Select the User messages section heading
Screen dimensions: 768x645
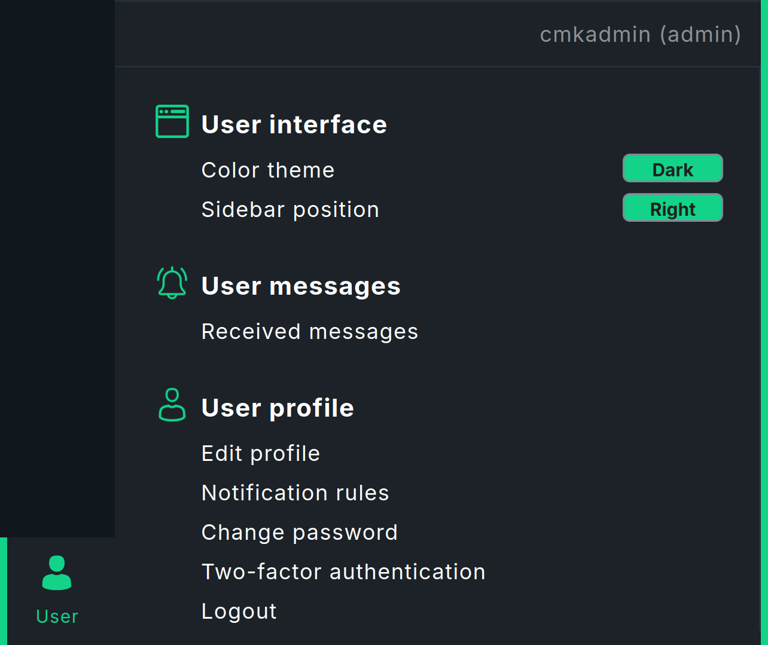(301, 285)
